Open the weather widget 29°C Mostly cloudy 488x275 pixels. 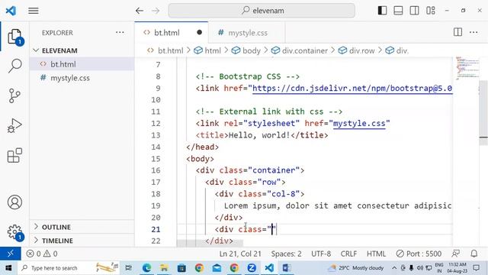(356, 268)
